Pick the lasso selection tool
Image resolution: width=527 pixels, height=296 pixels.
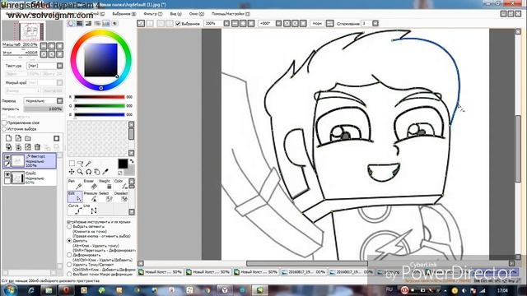coord(81,164)
